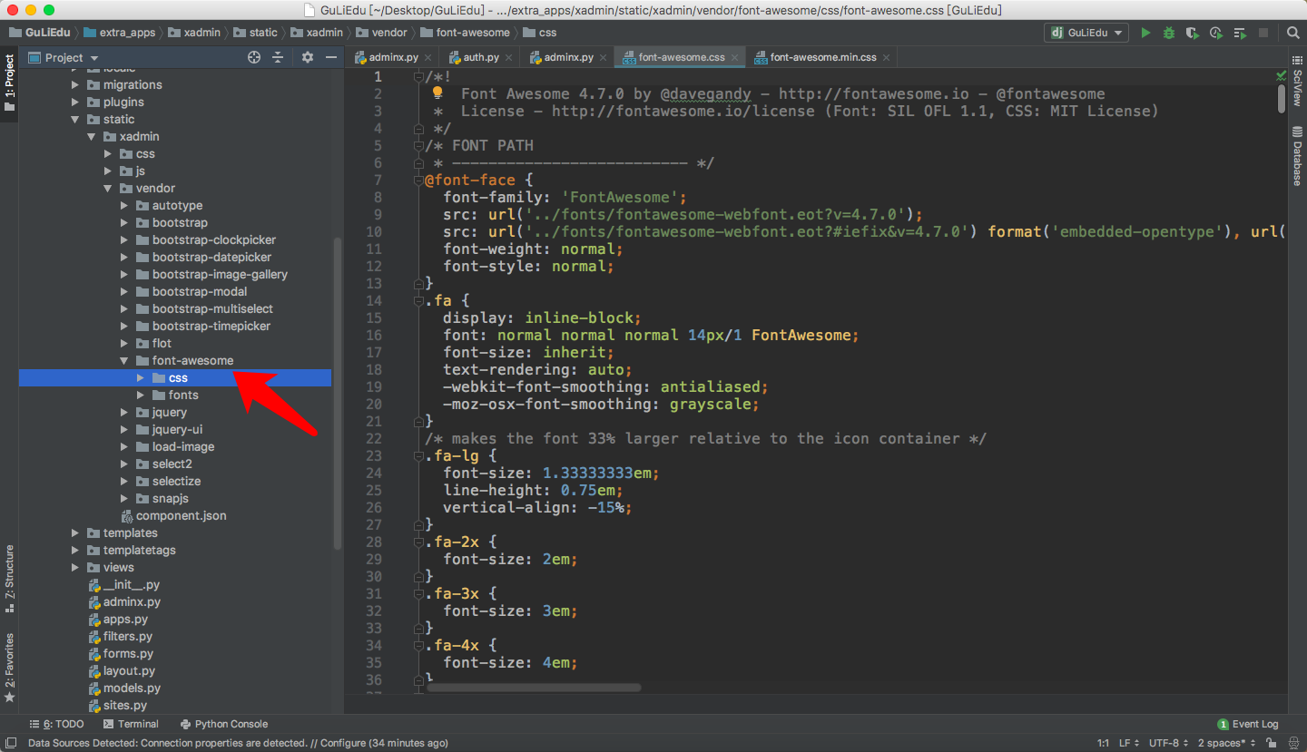This screenshot has height=752, width=1307.
Task: Run the GuLiEdu configuration with the green play icon
Action: pyautogui.click(x=1145, y=33)
